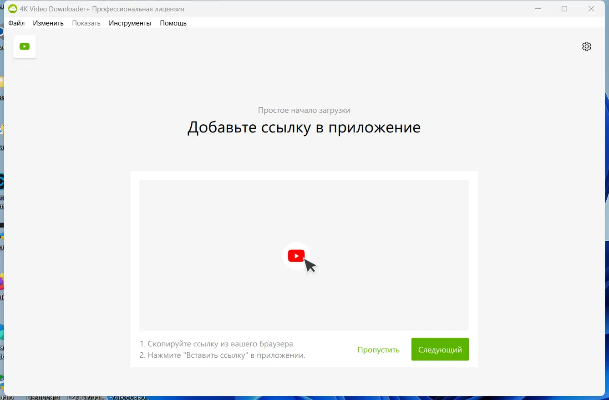Viewport: 609px width, 400px height.
Task: Open settings via the gear icon
Action: [x=587, y=46]
